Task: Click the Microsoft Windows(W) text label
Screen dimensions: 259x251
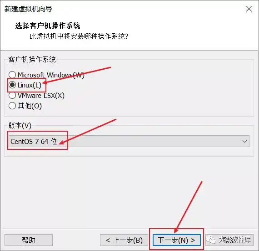Action: pos(51,75)
